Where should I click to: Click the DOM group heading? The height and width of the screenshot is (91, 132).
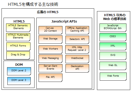click(x=19, y=65)
